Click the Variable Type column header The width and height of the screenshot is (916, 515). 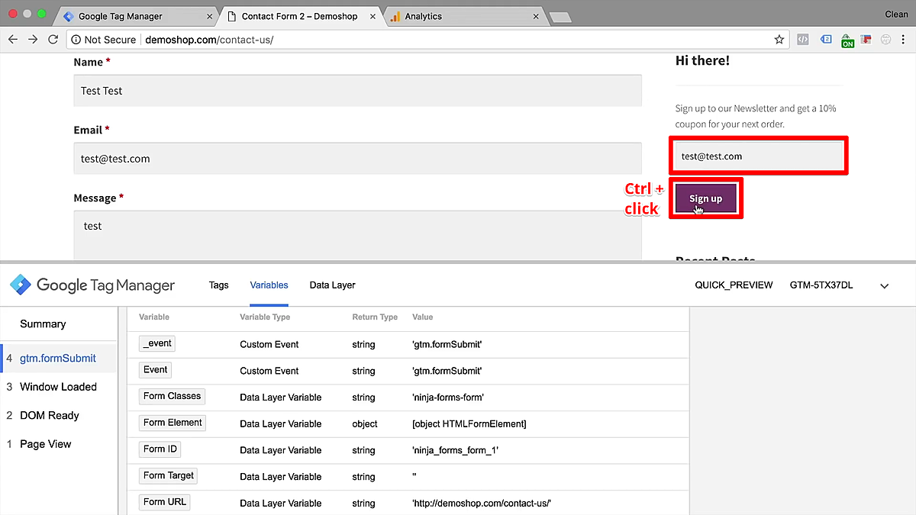point(265,317)
